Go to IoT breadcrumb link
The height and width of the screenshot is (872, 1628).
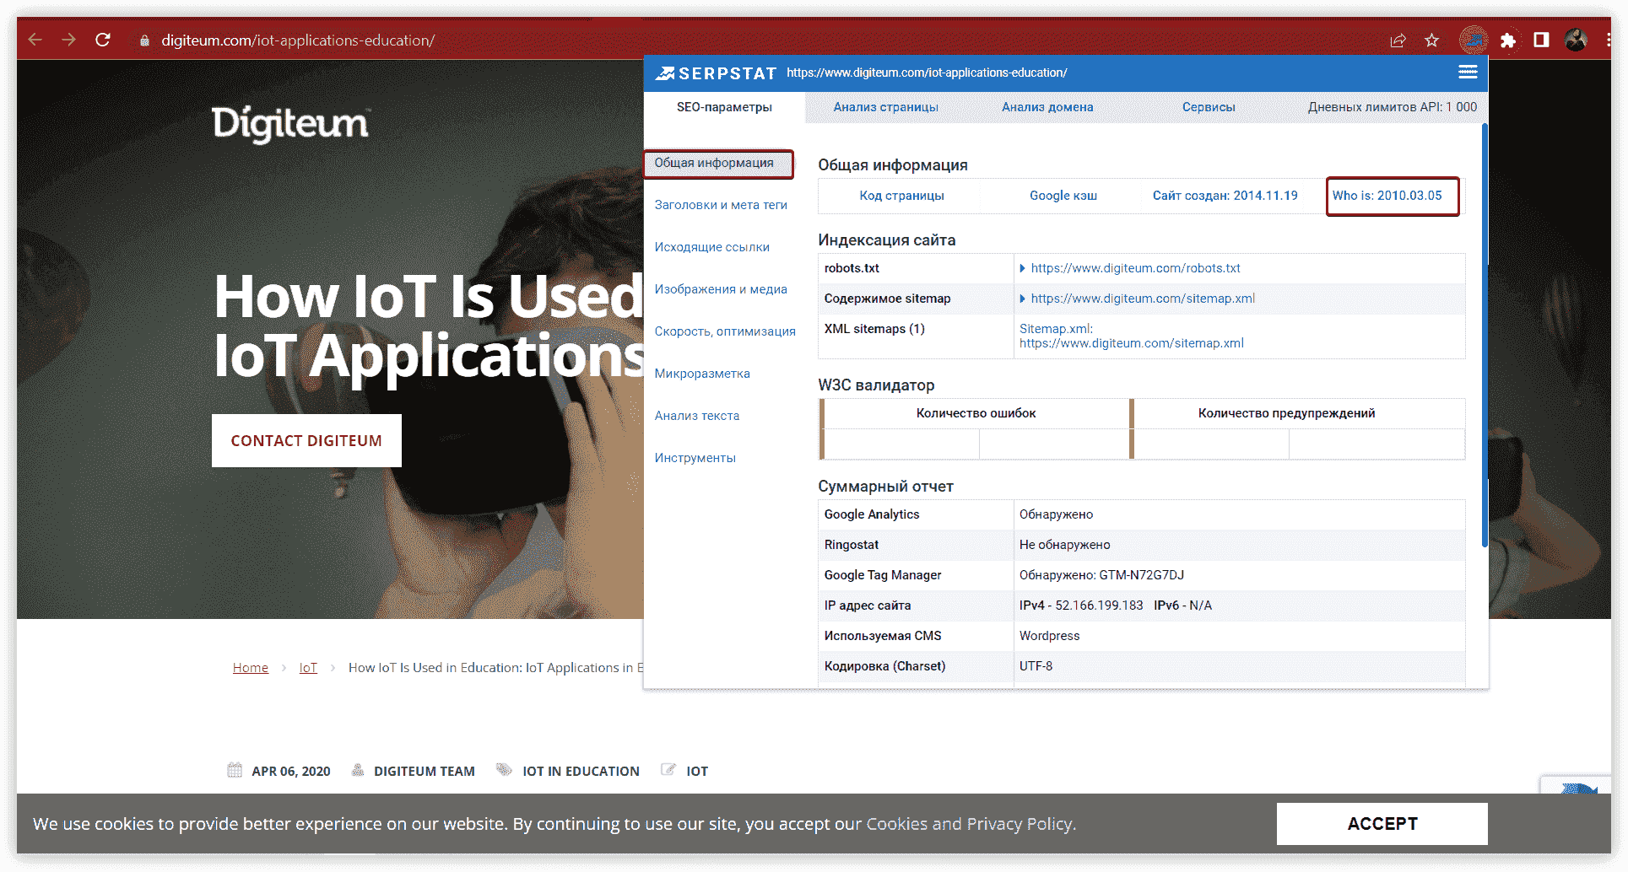pyautogui.click(x=308, y=668)
